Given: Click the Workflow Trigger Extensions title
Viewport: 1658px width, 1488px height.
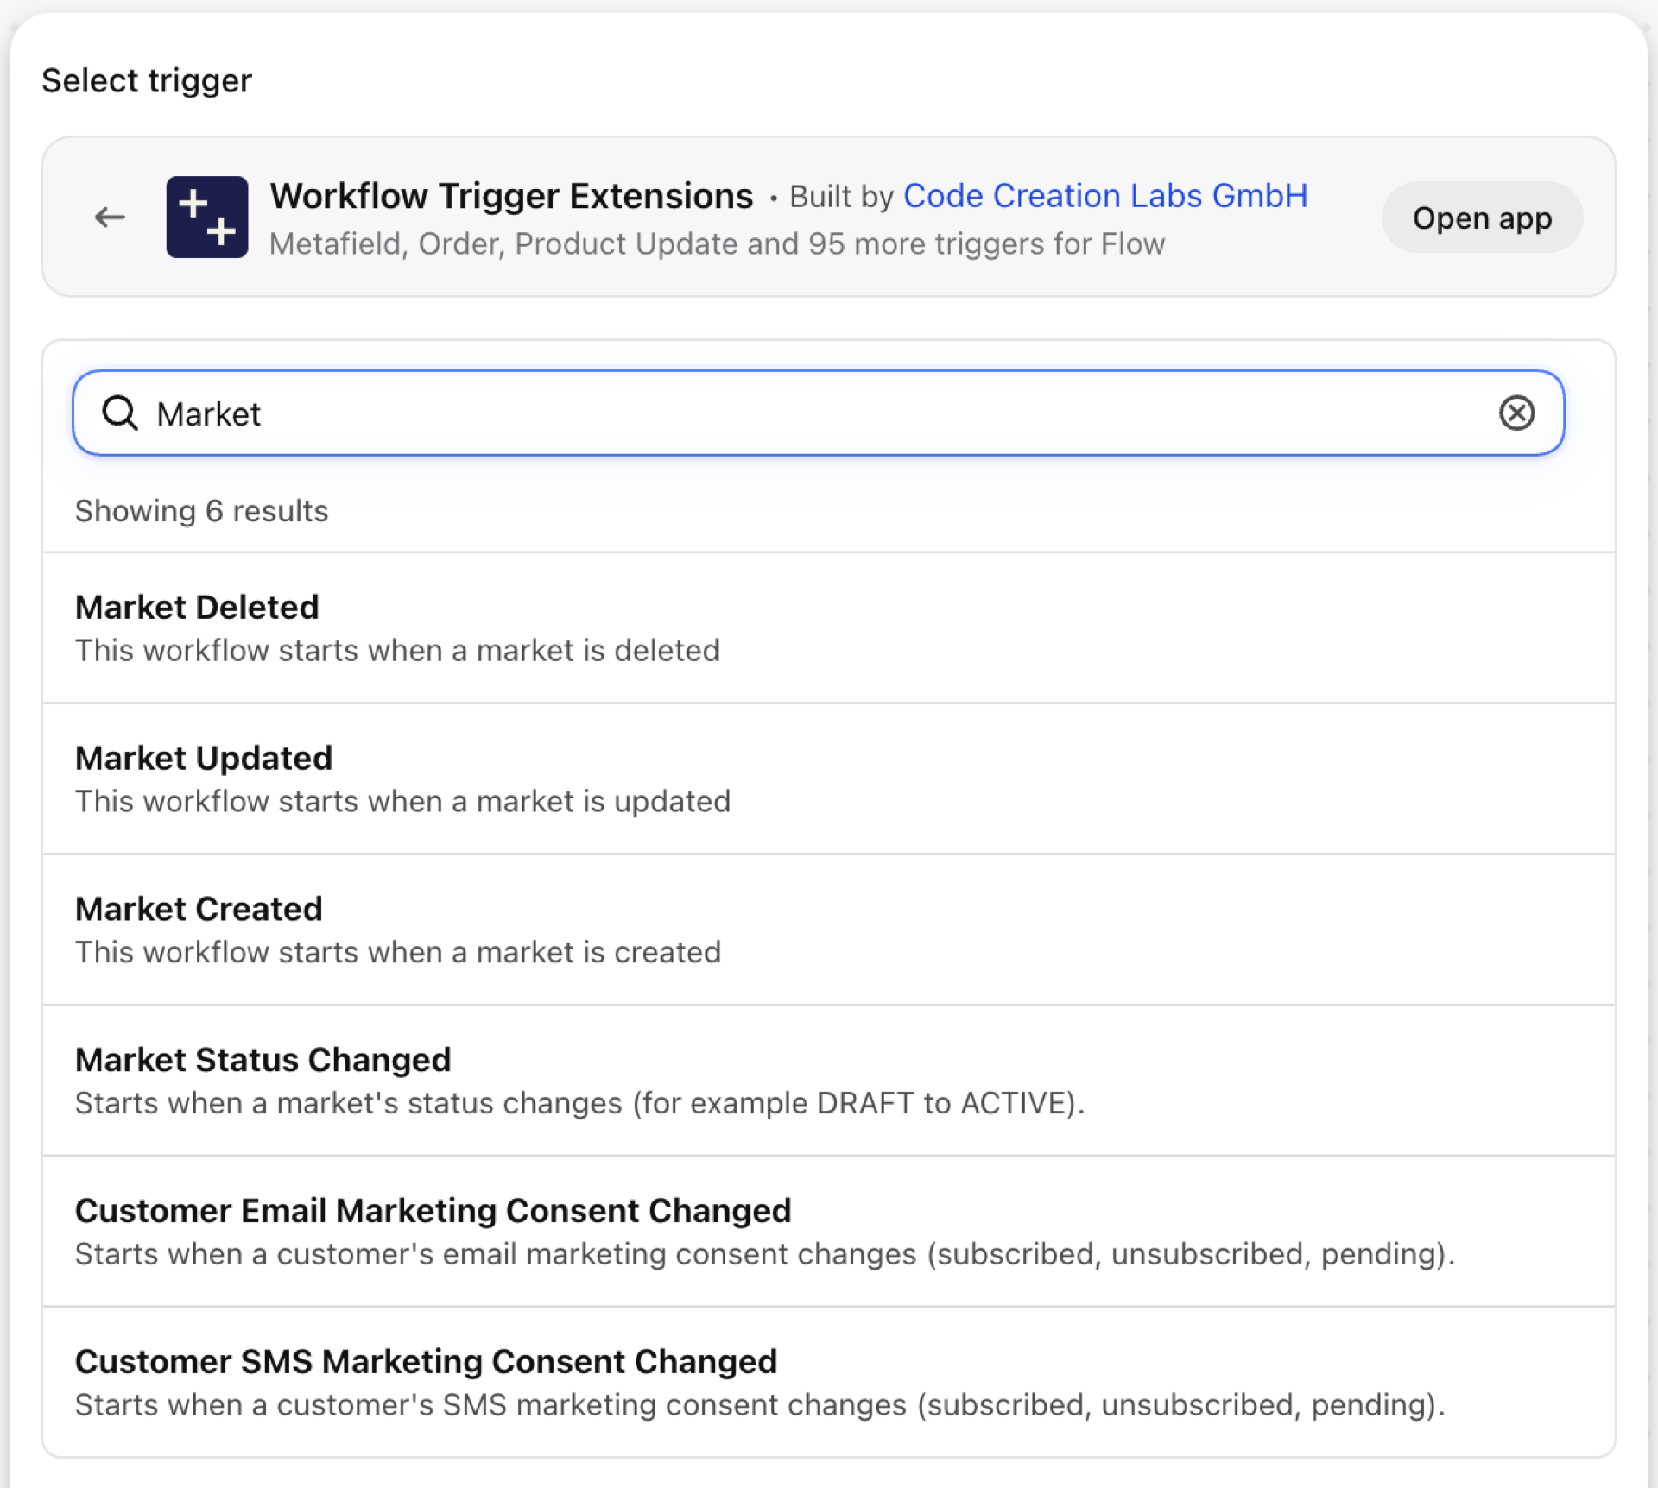Looking at the screenshot, I should [511, 196].
